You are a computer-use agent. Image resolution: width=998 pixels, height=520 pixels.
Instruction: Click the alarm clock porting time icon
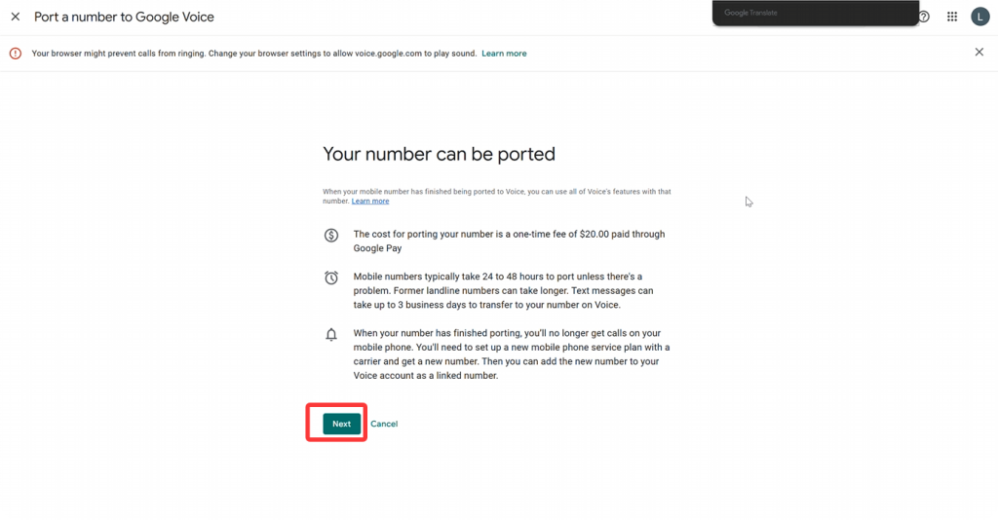tap(331, 278)
